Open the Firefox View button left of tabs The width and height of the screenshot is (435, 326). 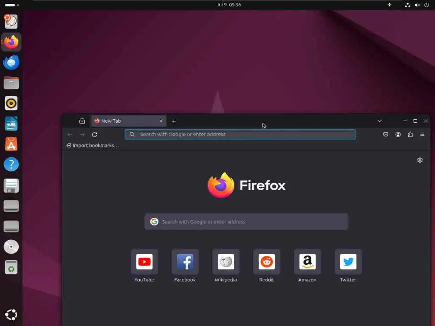point(82,121)
